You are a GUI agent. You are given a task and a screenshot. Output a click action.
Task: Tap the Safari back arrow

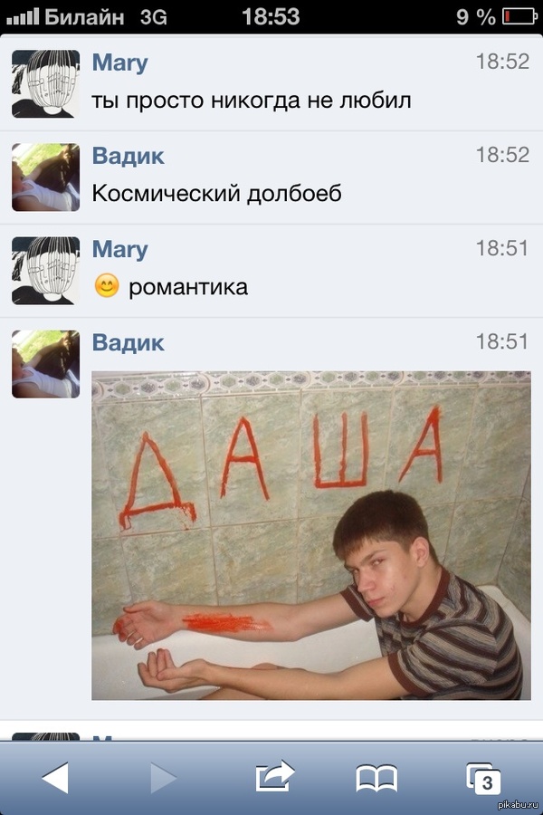55,778
